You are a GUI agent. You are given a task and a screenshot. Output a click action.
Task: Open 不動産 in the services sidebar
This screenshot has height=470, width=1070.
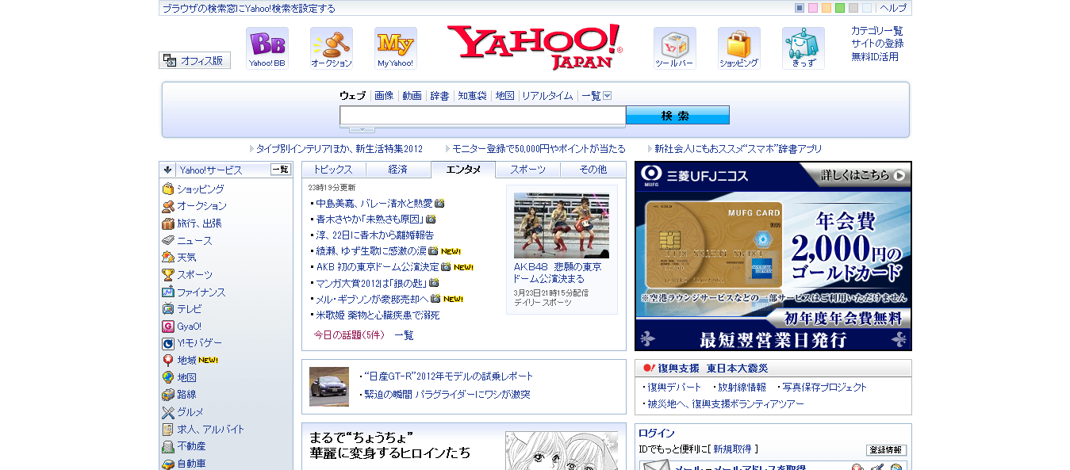(183, 446)
